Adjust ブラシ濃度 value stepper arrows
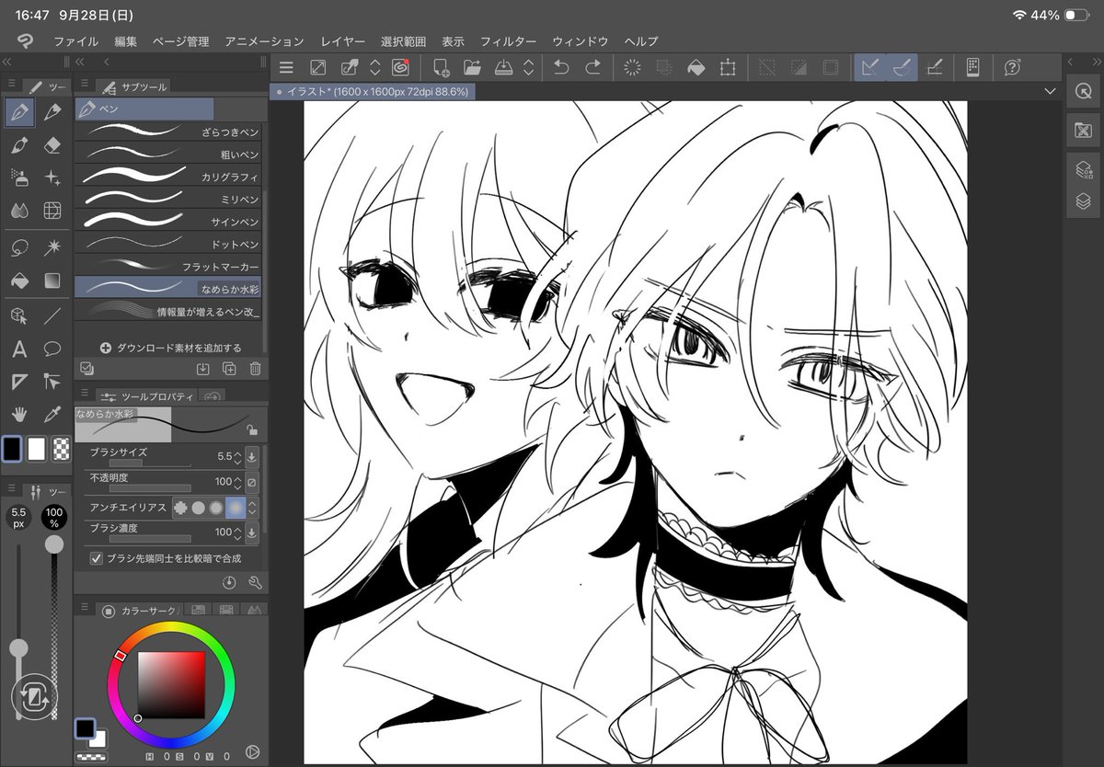 [x=238, y=532]
